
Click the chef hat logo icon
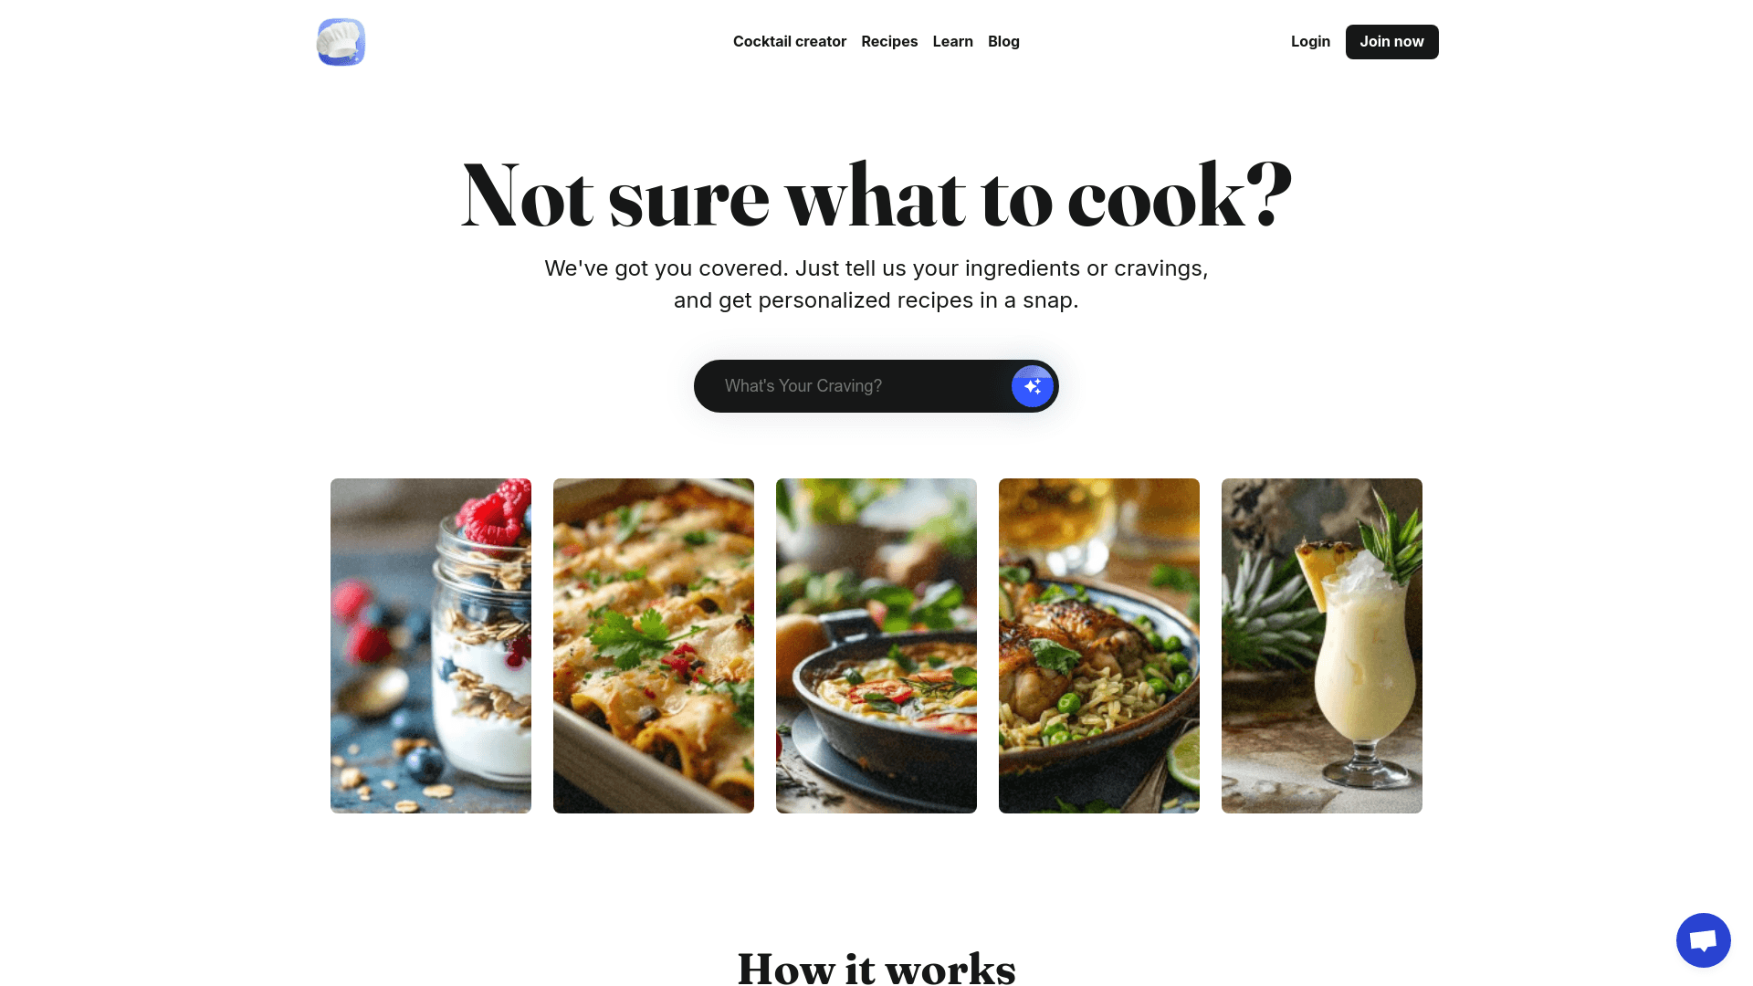pyautogui.click(x=341, y=42)
